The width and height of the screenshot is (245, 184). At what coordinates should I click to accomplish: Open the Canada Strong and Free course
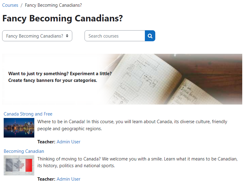point(28,114)
